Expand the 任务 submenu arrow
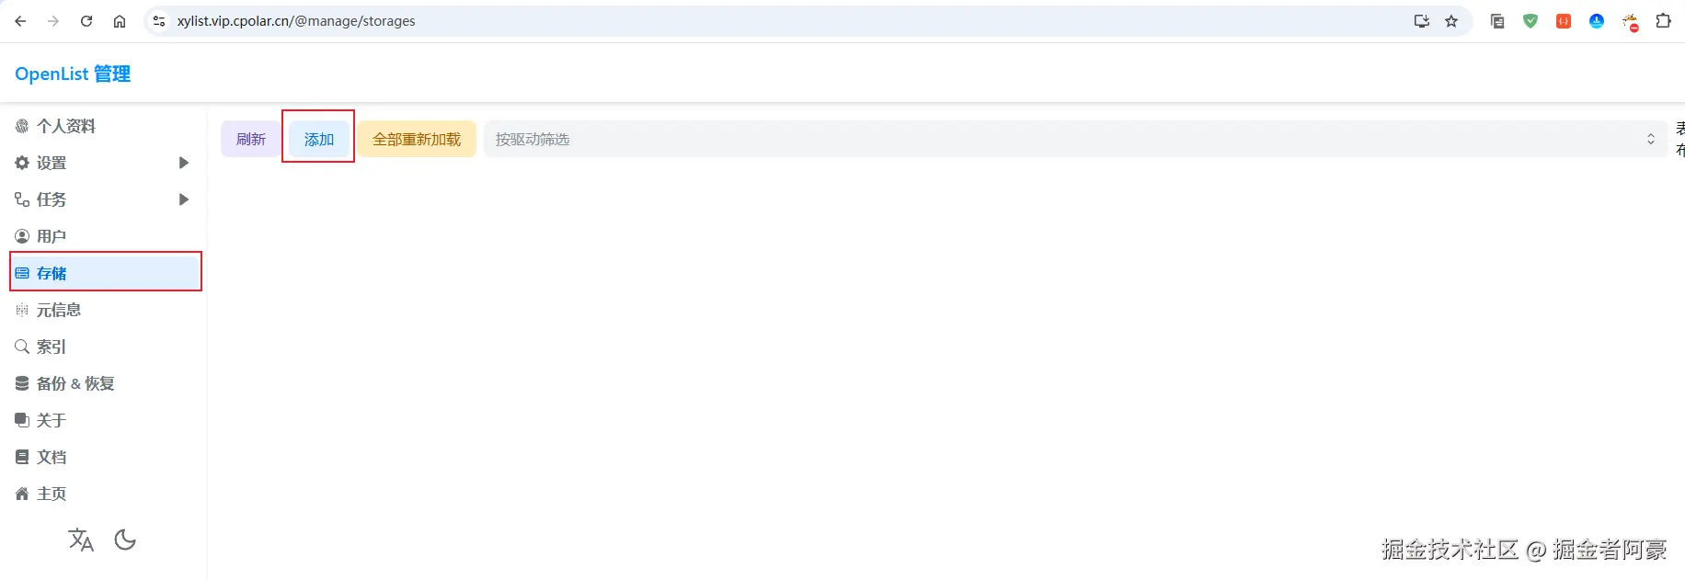Screen dimensions: 1685x580 [183, 199]
